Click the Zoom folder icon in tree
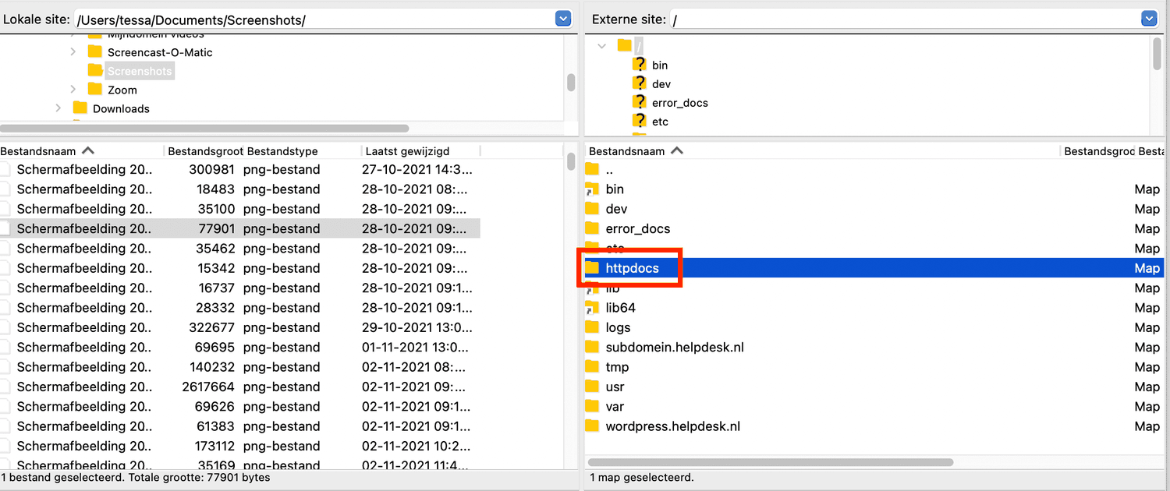This screenshot has height=491, width=1170. click(95, 90)
